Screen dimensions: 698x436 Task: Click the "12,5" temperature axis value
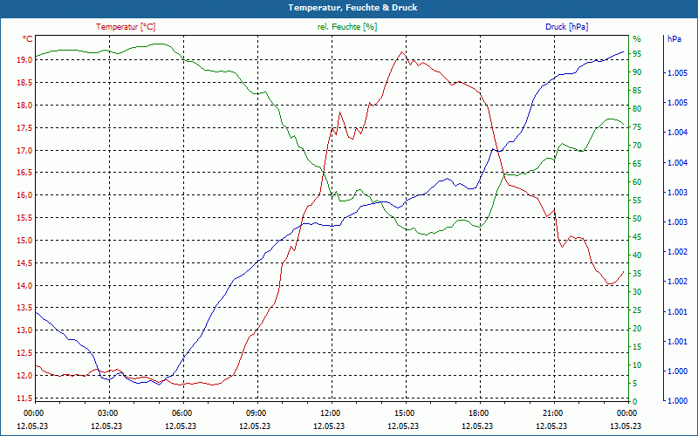(24, 353)
